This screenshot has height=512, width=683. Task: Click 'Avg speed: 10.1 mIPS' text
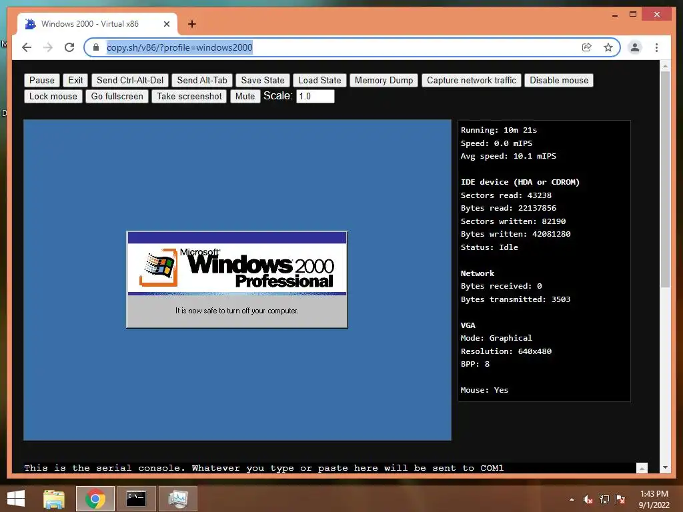(x=508, y=156)
